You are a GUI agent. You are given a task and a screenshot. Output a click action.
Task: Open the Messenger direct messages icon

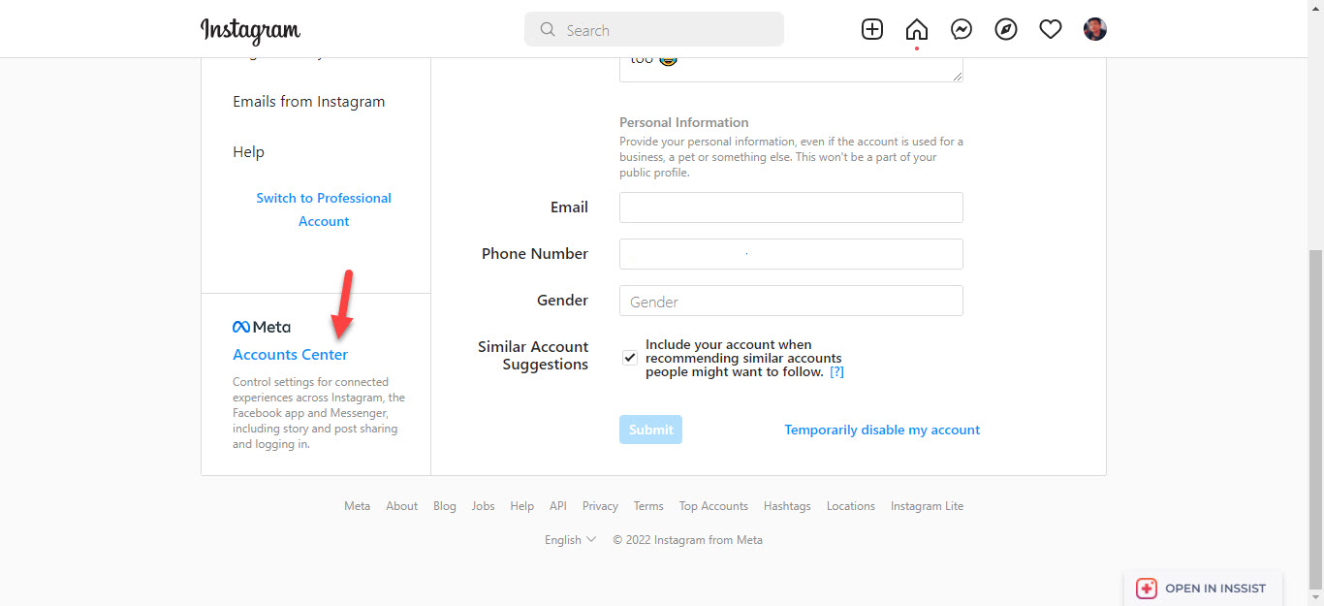tap(961, 29)
